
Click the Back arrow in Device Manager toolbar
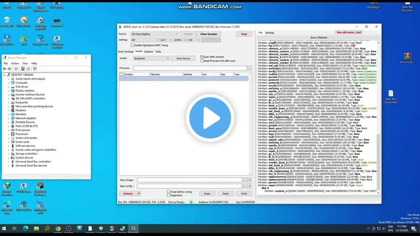(x=4, y=69)
